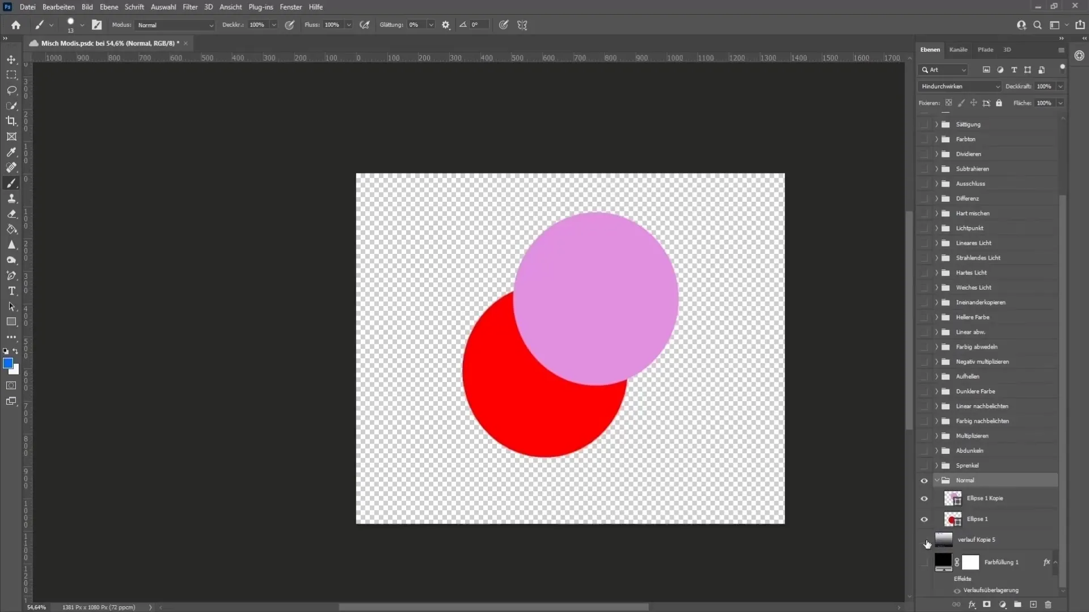The width and height of the screenshot is (1089, 612).
Task: Open the Ebene menu
Action: coord(108,7)
